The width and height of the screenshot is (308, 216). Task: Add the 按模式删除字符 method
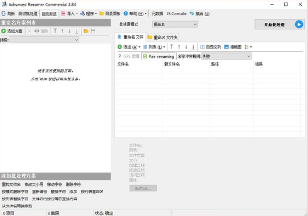click(15, 191)
